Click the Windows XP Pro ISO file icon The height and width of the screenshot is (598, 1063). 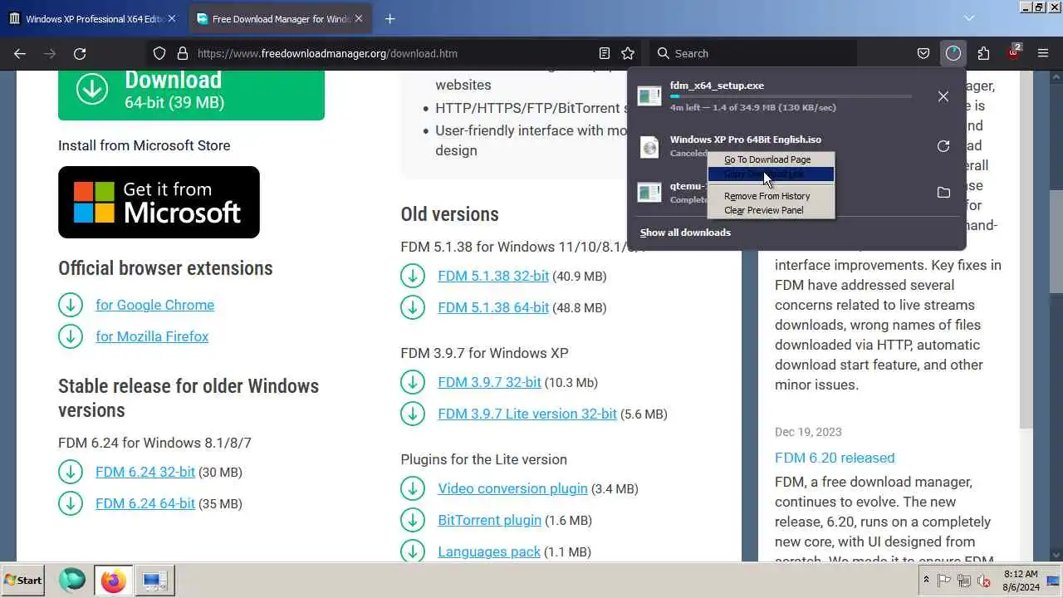pos(649,147)
